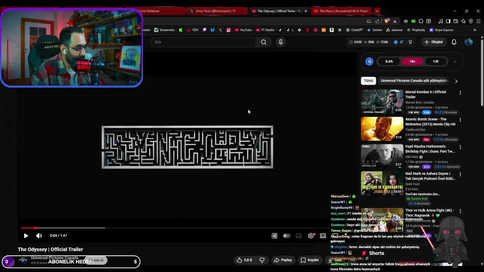
Task: Click the Kaydet save button
Action: [310, 260]
